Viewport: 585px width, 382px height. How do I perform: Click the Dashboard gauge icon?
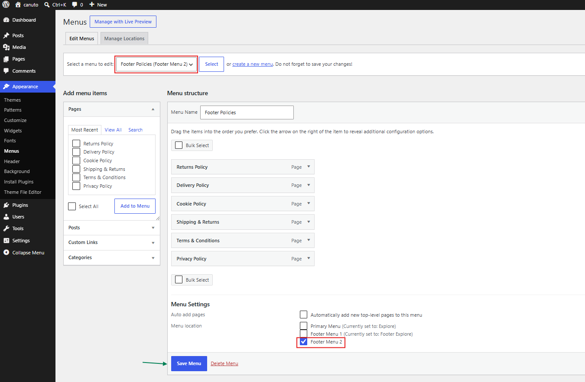6,20
